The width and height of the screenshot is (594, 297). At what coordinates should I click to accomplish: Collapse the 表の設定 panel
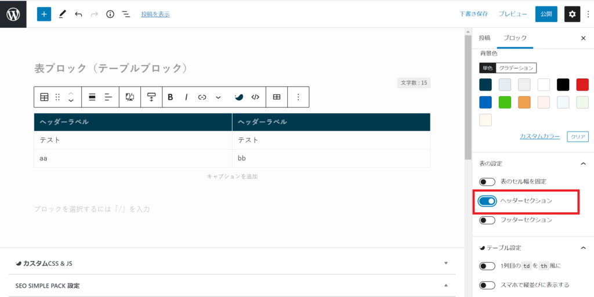click(583, 164)
